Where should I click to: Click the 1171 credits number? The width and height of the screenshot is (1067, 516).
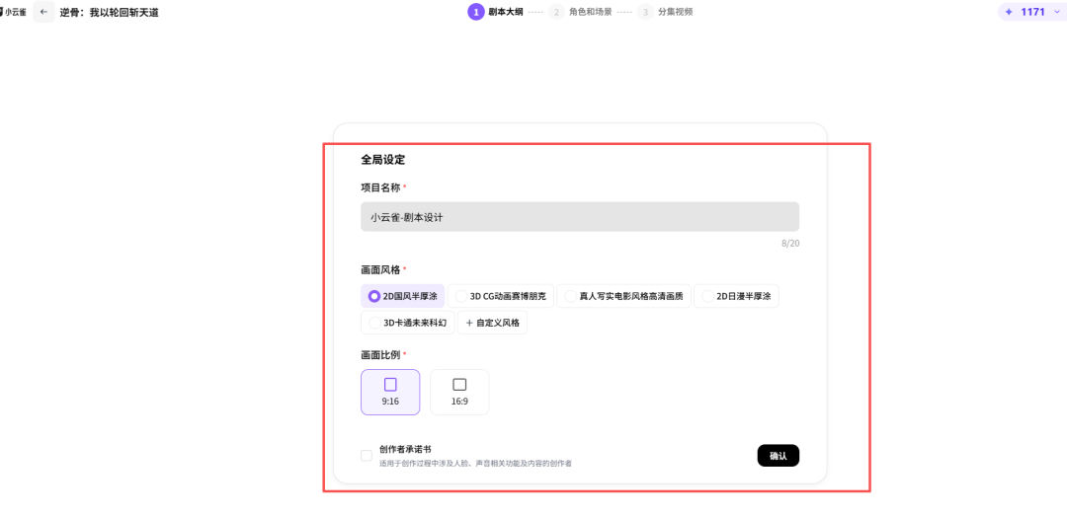(1032, 12)
